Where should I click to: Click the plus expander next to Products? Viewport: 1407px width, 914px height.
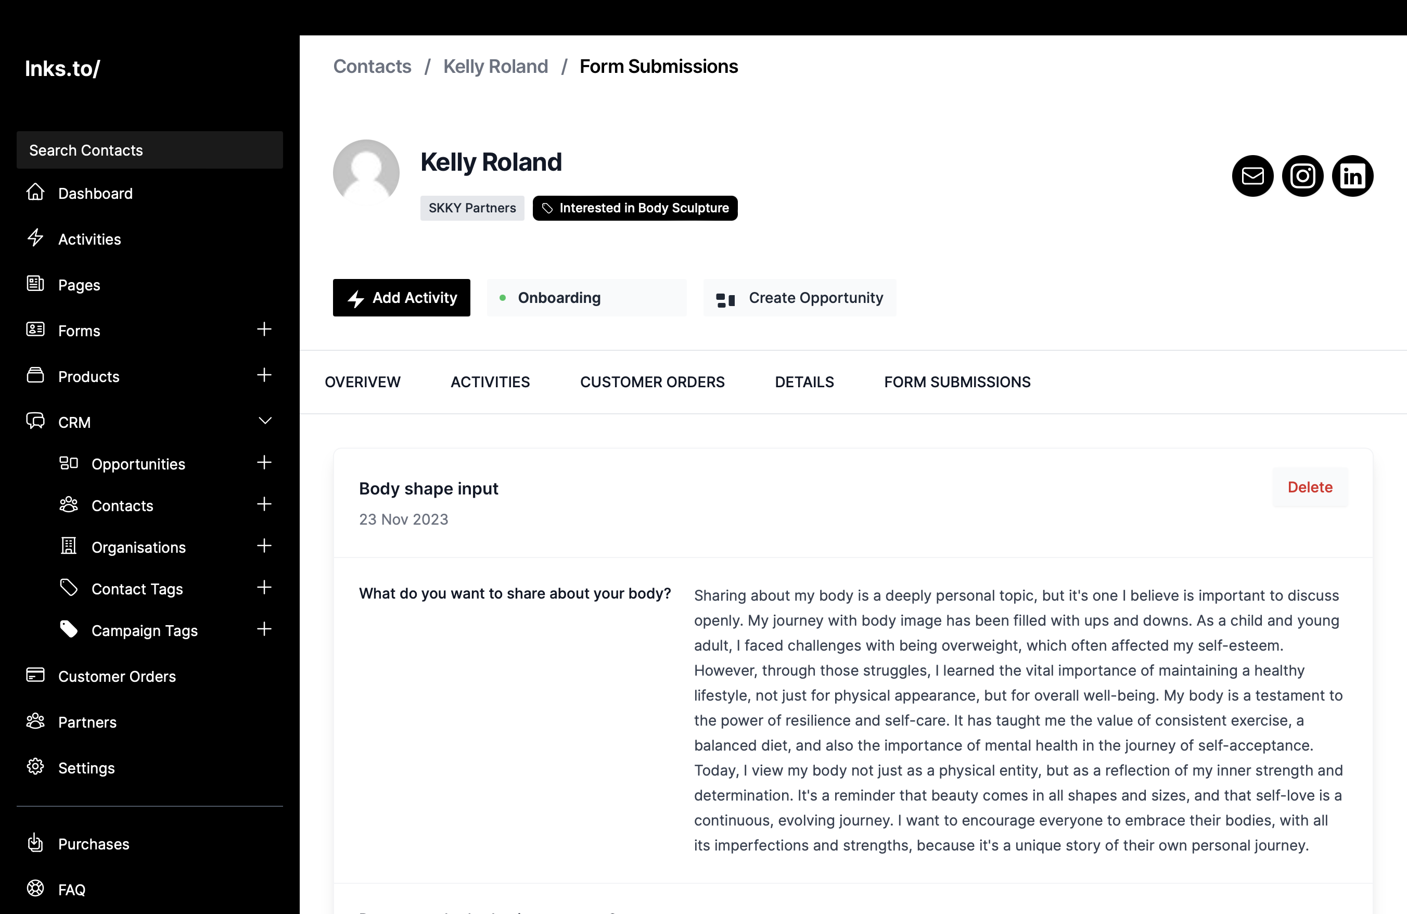point(264,375)
